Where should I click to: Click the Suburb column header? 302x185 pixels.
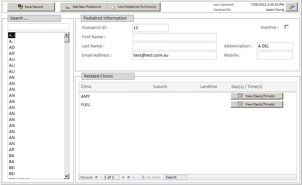(x=160, y=86)
